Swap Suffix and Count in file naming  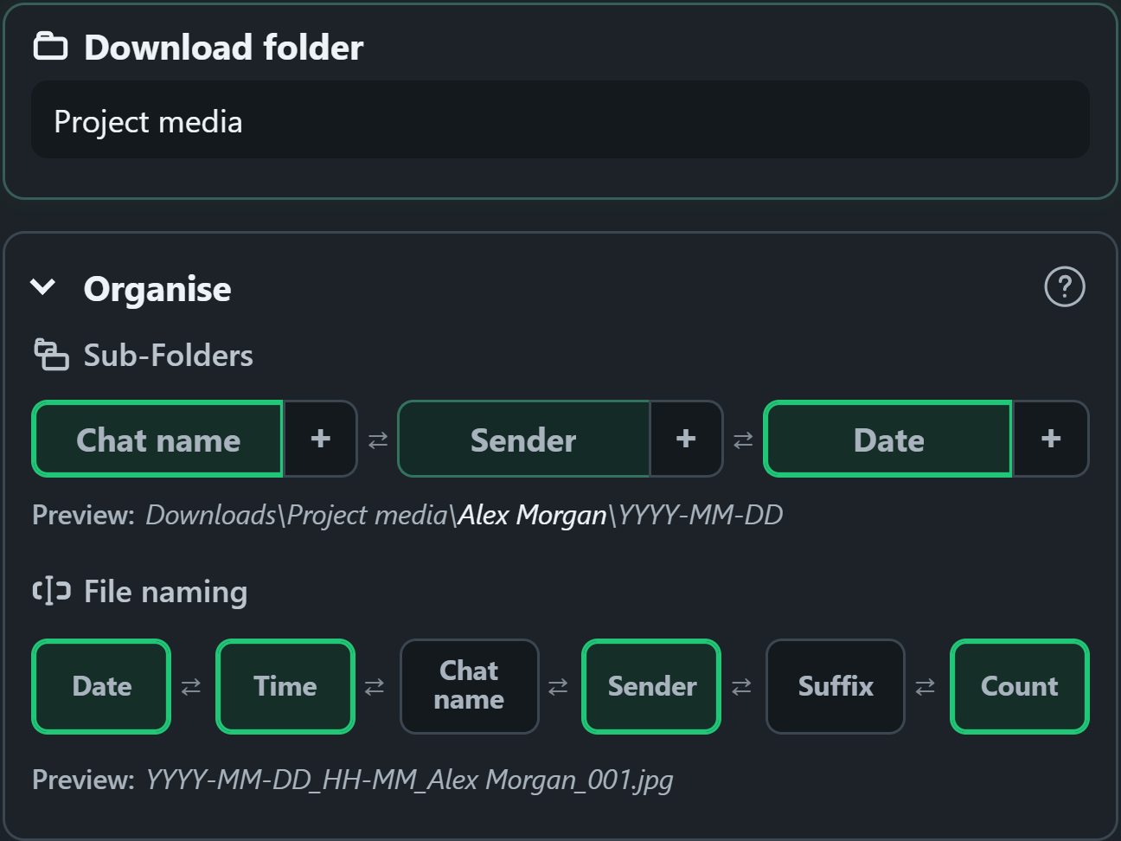(x=925, y=687)
